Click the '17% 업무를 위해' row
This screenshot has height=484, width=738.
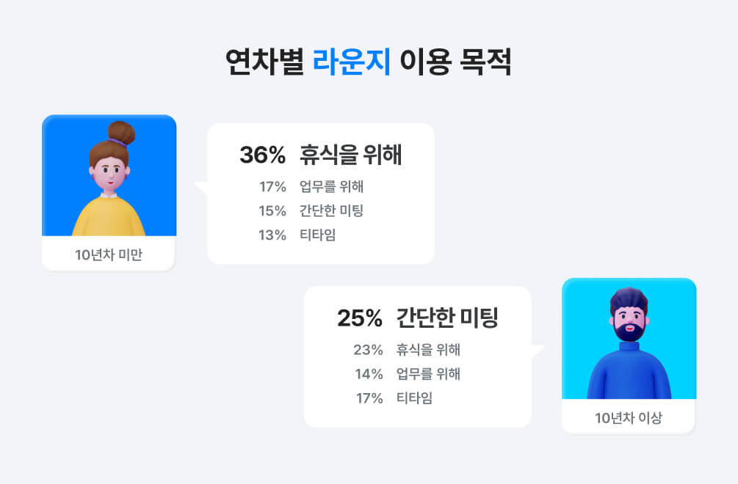point(311,186)
